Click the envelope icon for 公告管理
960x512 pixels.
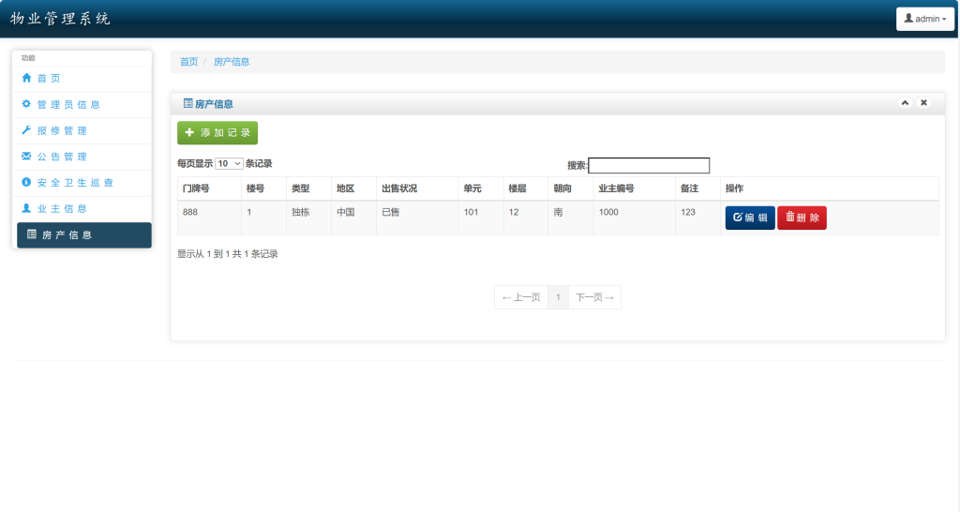(x=26, y=157)
